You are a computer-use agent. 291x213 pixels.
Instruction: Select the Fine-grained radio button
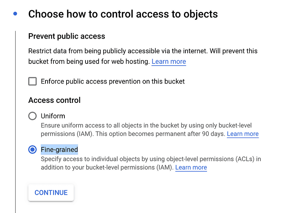click(x=32, y=150)
